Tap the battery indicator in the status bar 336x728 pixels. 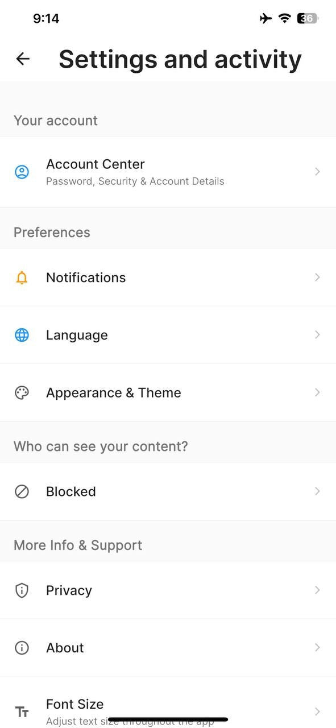[x=306, y=18]
